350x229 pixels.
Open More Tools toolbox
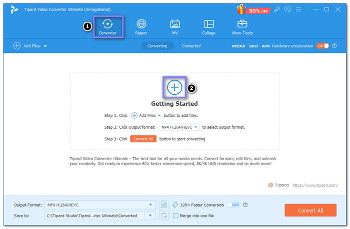coord(242,27)
